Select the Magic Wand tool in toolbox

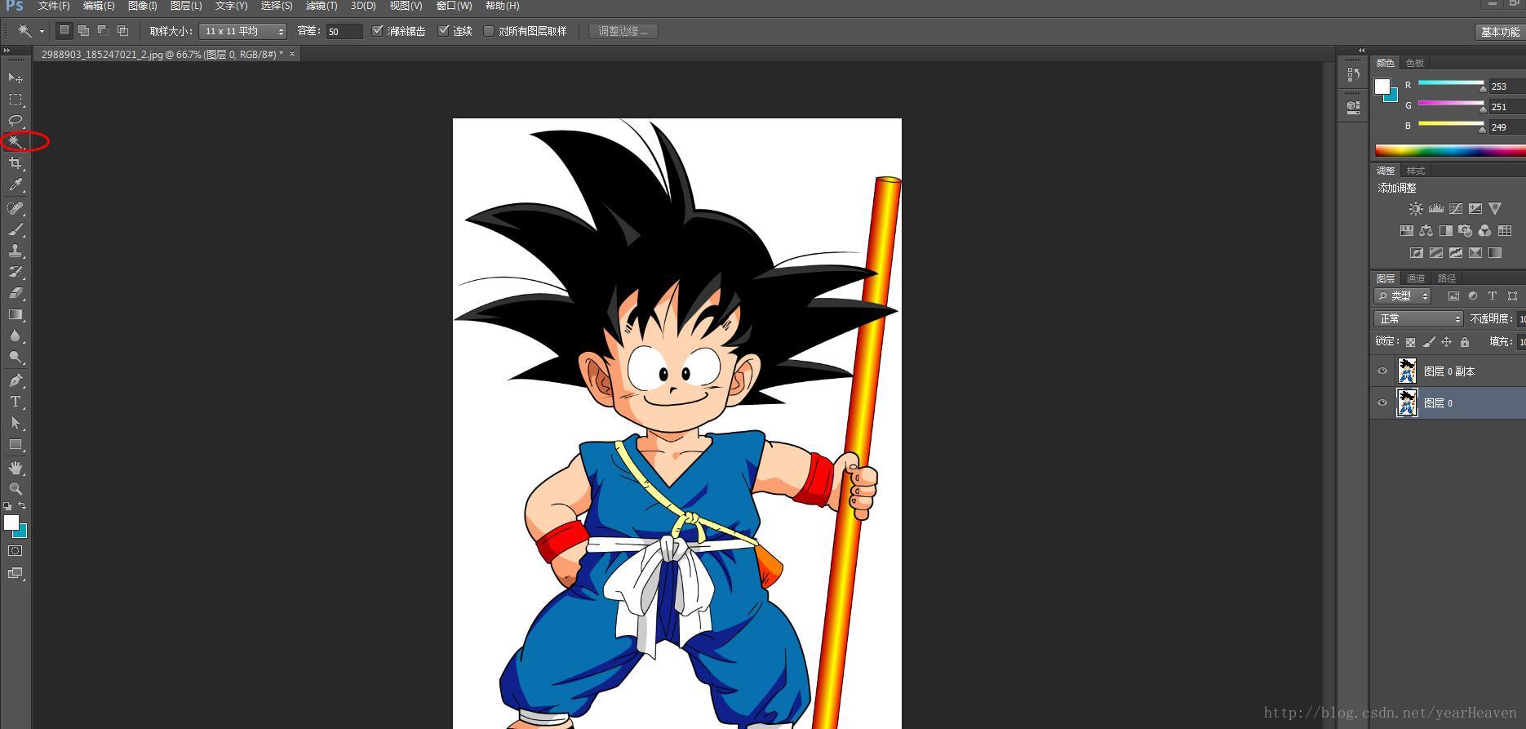click(16, 141)
